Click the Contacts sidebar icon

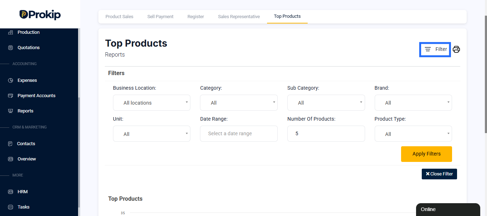coord(10,144)
